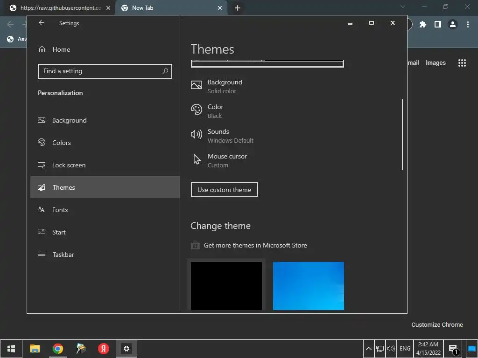
Task: Open Chrome three-dot menu
Action: click(468, 24)
